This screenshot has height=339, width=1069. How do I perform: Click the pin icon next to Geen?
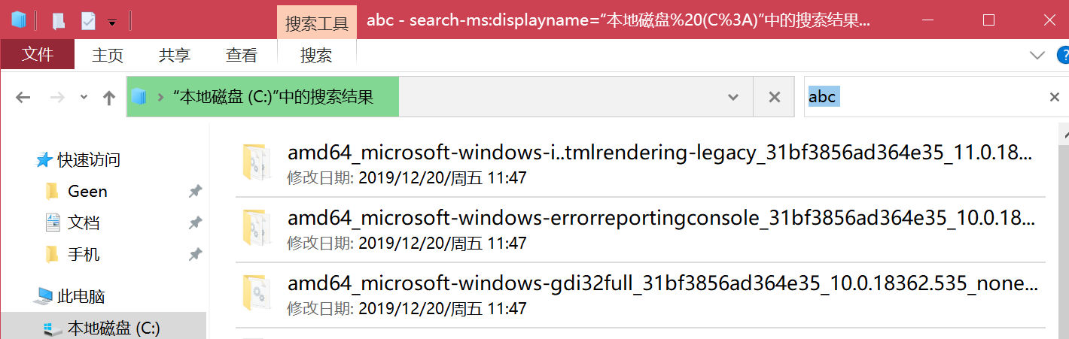click(195, 192)
